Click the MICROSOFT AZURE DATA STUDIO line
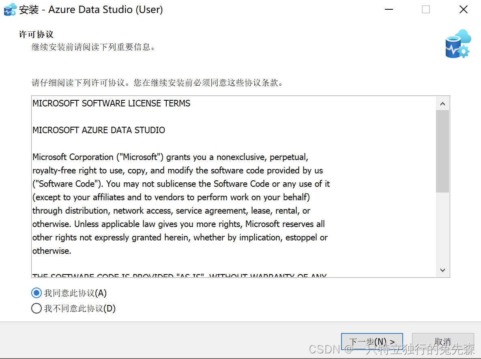Image resolution: width=481 pixels, height=359 pixels. pyautogui.click(x=99, y=130)
